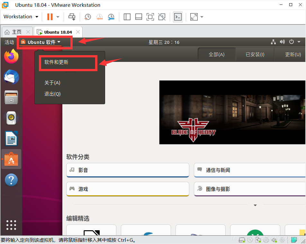Open the snapshot manager

111,17
